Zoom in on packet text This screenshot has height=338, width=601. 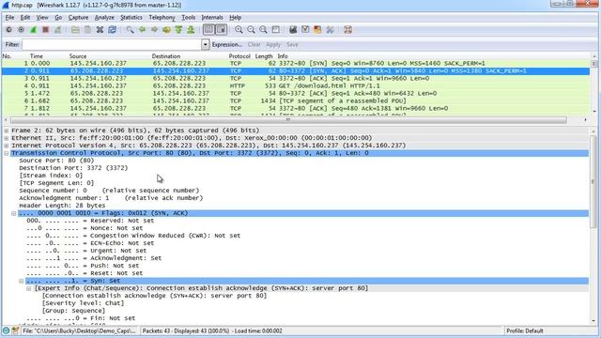coord(239,30)
